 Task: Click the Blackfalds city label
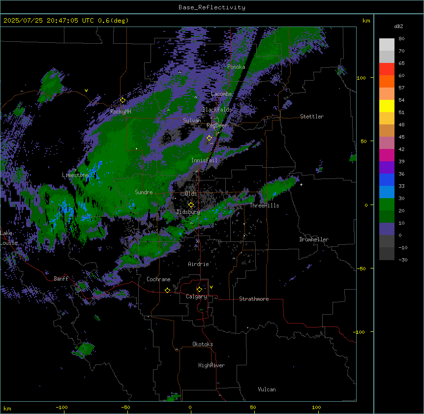click(x=217, y=110)
